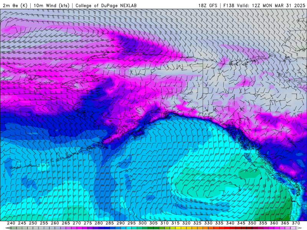Click the 265 value on the color scale

tap(66, 223)
